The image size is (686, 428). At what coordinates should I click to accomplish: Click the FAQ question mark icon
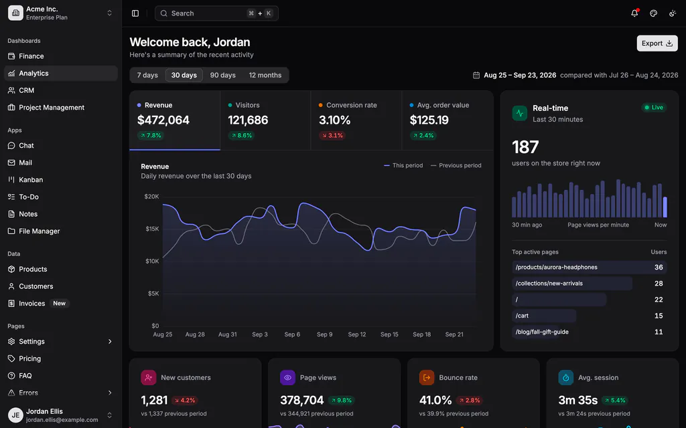(x=11, y=376)
